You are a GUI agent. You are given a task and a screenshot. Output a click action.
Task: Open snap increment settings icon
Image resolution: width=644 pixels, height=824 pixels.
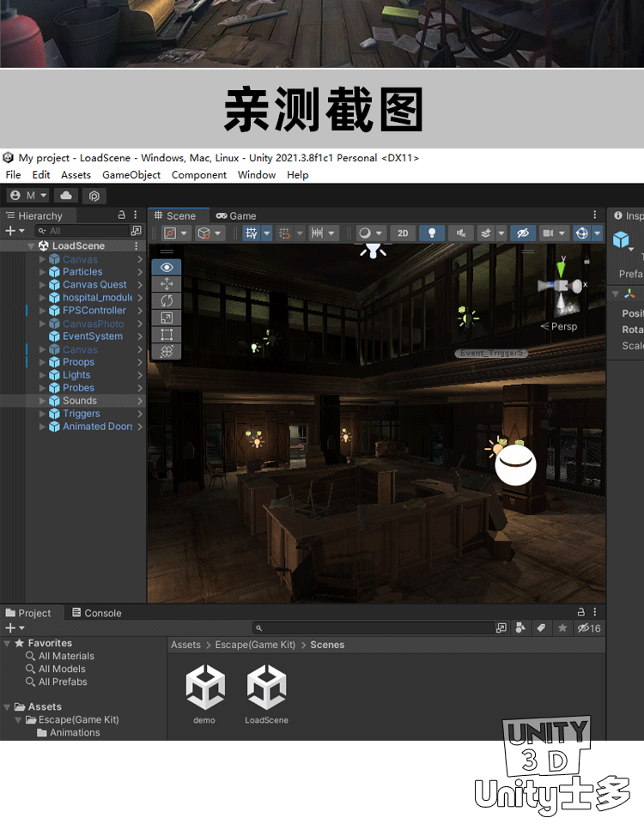(x=317, y=233)
